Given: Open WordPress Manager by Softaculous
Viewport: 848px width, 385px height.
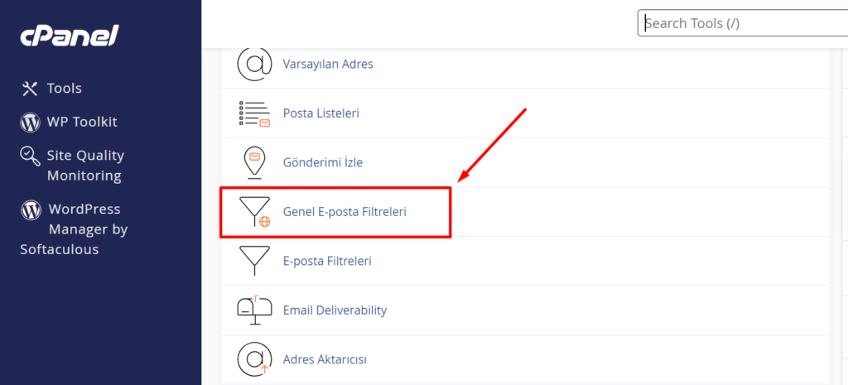Looking at the screenshot, I should (x=74, y=229).
